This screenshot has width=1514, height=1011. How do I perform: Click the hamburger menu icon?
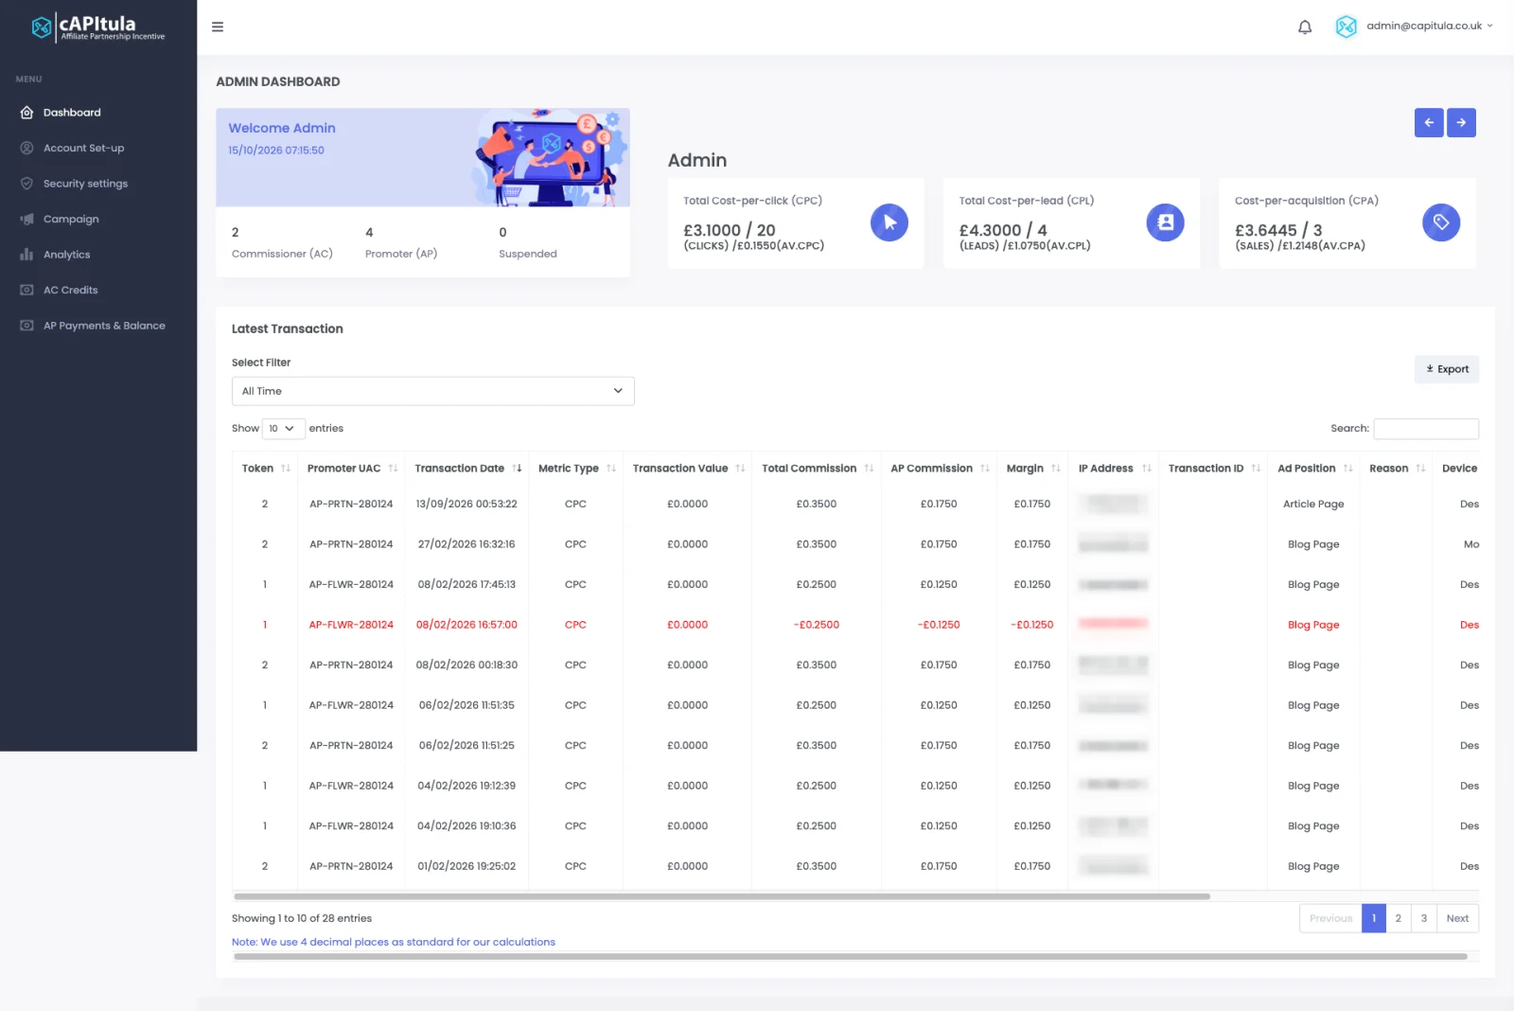[218, 27]
